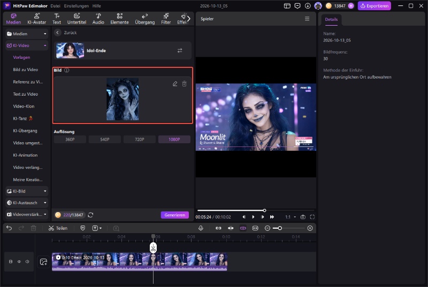Expand the KI-Bild sidebar section
Screen dimensions: 428x287
26,191
